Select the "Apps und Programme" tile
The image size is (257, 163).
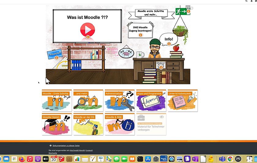[151, 100]
